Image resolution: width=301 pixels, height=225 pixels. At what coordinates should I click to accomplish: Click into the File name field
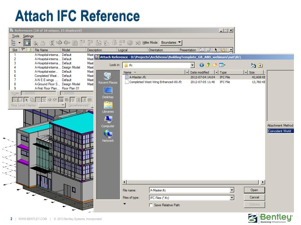coord(190,190)
